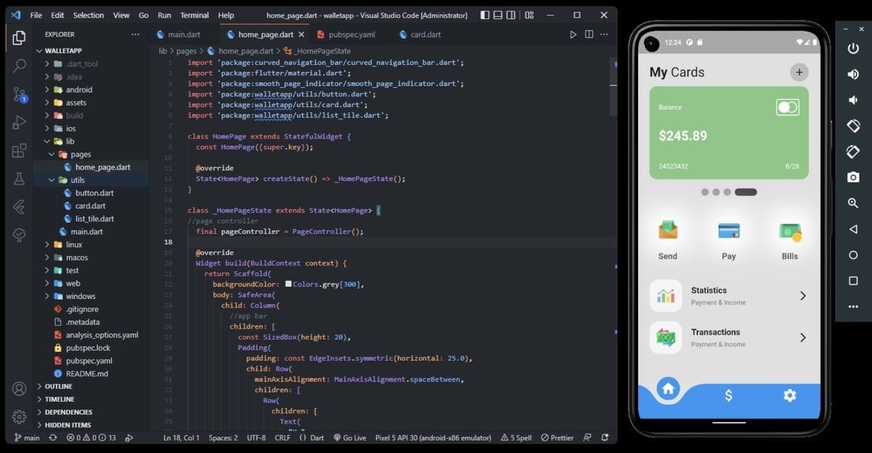This screenshot has height=453, width=872.
Task: Toggle the Panel layout icon in the title bar
Action: pos(498,15)
